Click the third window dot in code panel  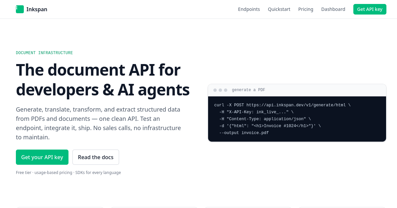coord(226,90)
